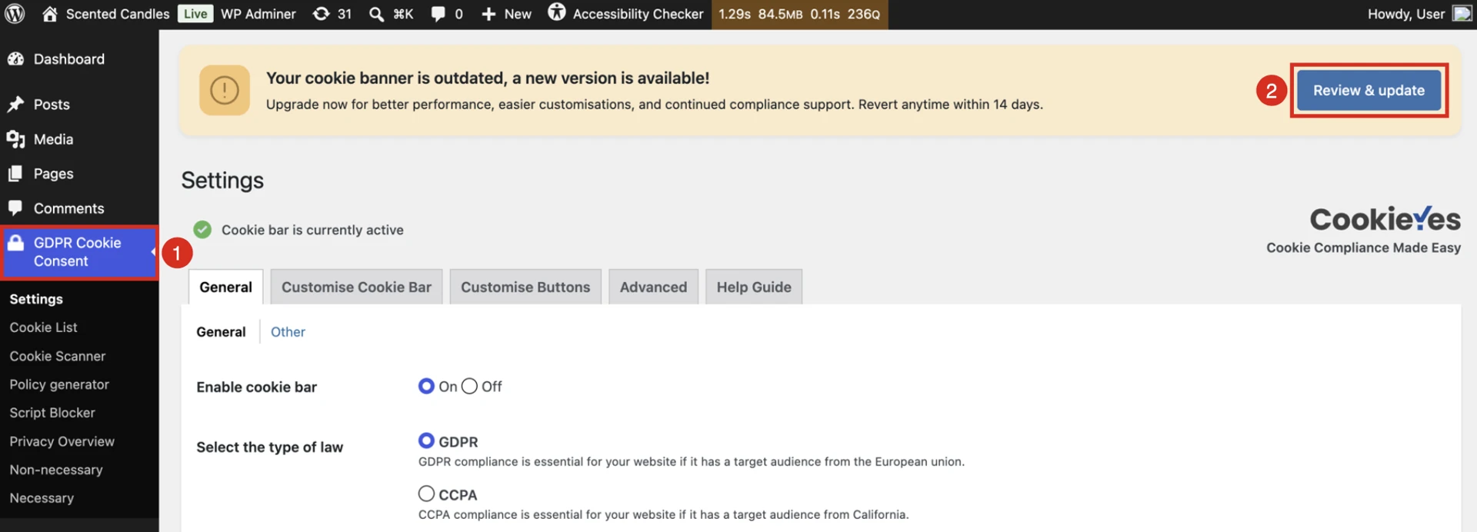Open Privacy Overview submenu item
The height and width of the screenshot is (532, 1477).
coord(62,441)
